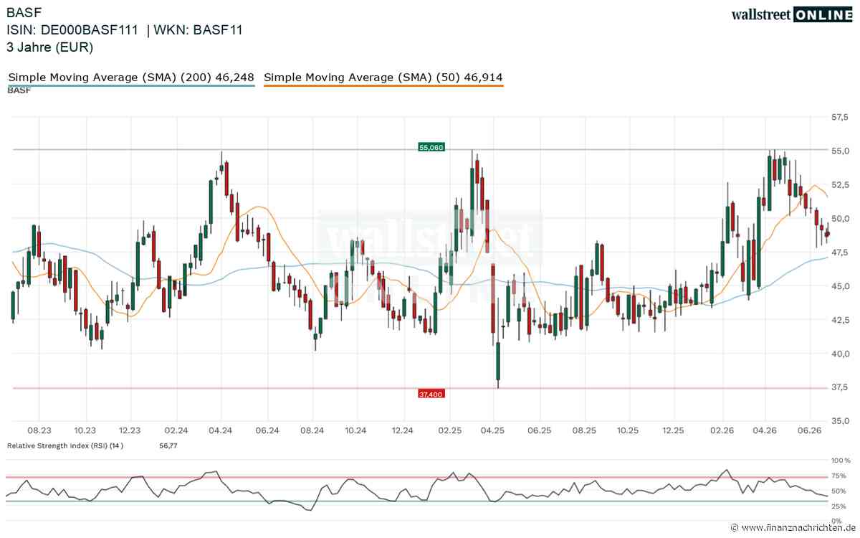Click the wallstreet ONLINE logo
The height and width of the screenshot is (538, 860).
point(792,14)
